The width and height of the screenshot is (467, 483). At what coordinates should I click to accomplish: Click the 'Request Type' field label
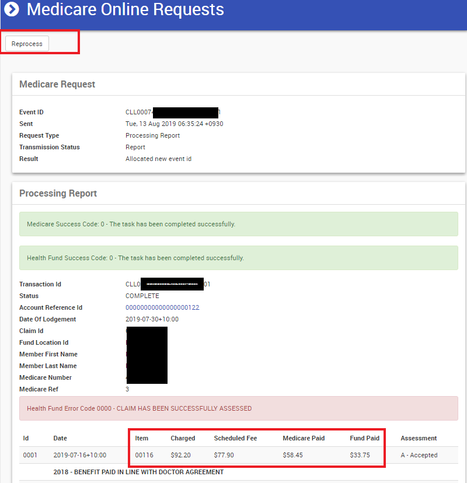coord(39,135)
